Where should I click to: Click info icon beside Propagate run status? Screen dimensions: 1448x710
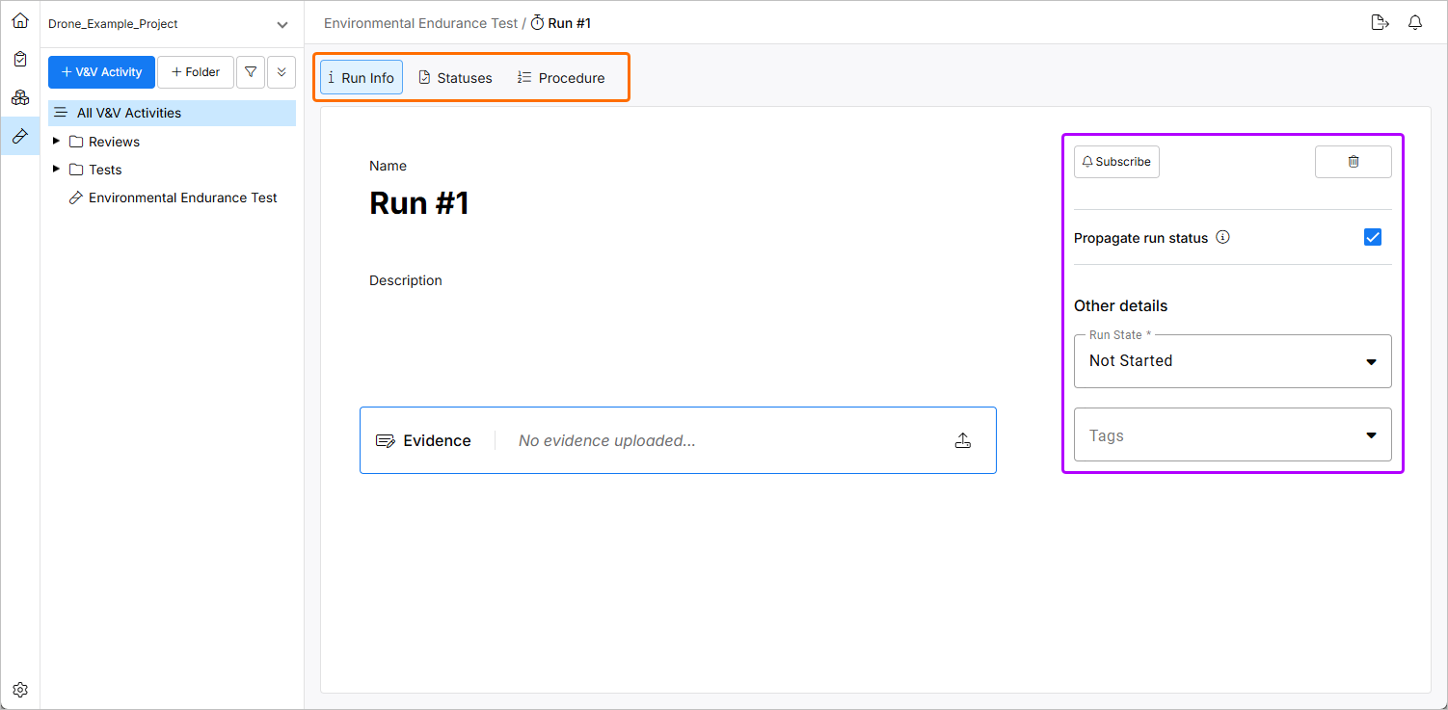pyautogui.click(x=1223, y=237)
